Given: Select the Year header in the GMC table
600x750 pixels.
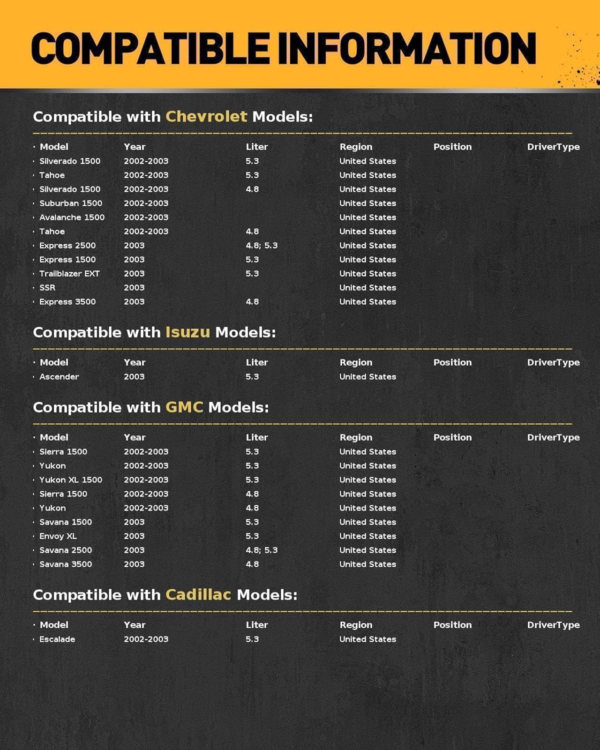Looking at the screenshot, I should (x=134, y=437).
